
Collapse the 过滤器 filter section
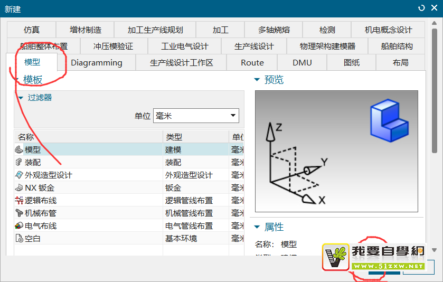coord(21,98)
